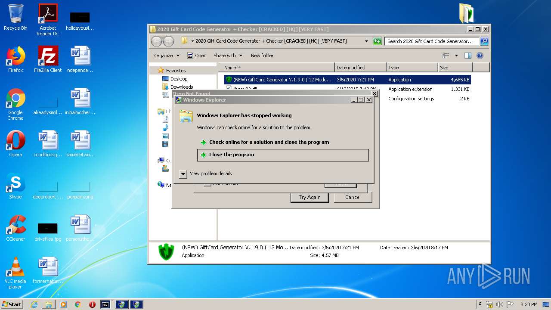Click the Search field in Explorer
551x310 pixels.
click(431, 41)
